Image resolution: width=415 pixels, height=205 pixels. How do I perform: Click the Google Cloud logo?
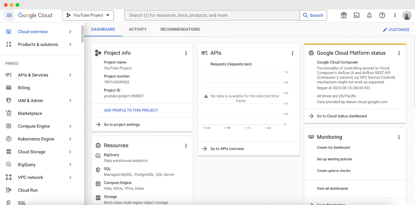pos(35,15)
